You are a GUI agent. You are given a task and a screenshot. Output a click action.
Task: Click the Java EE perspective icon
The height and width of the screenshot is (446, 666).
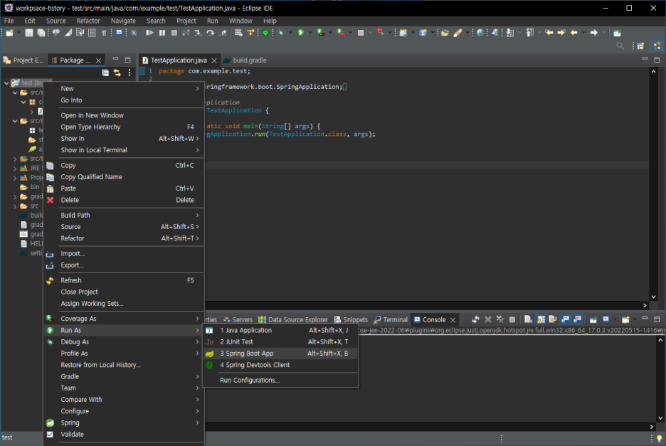point(657,46)
